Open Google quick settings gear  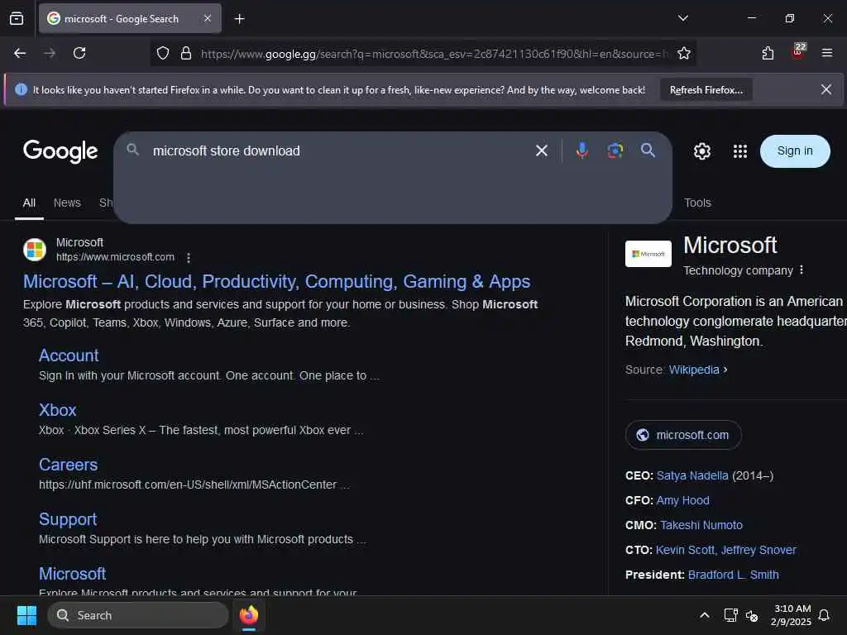[701, 151]
